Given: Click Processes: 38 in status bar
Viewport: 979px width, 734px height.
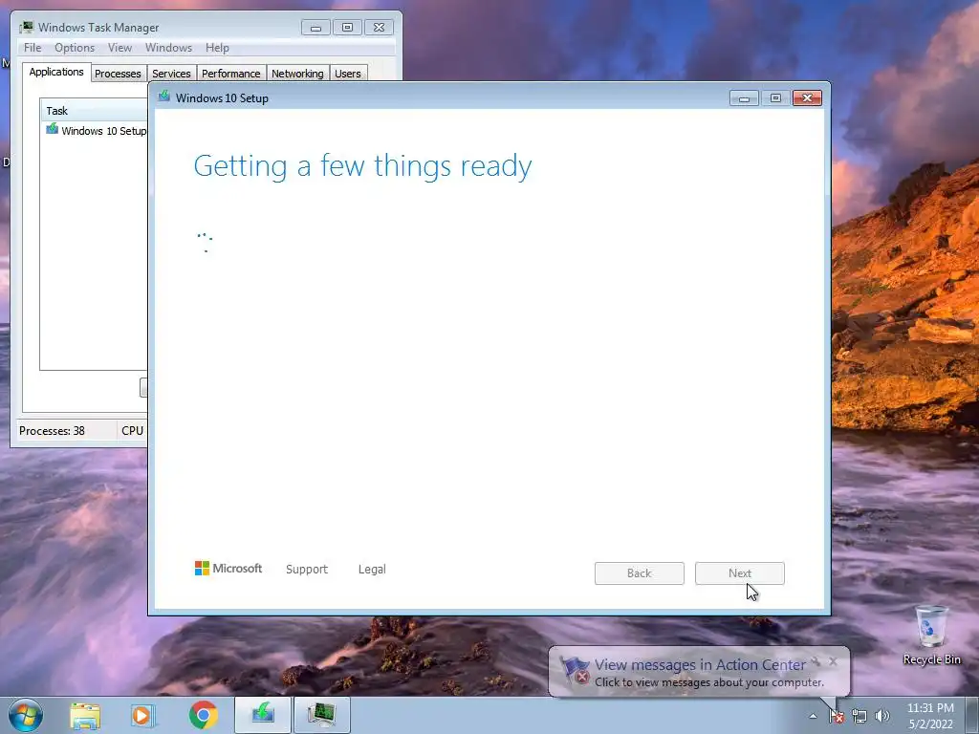Looking at the screenshot, I should click(x=52, y=431).
